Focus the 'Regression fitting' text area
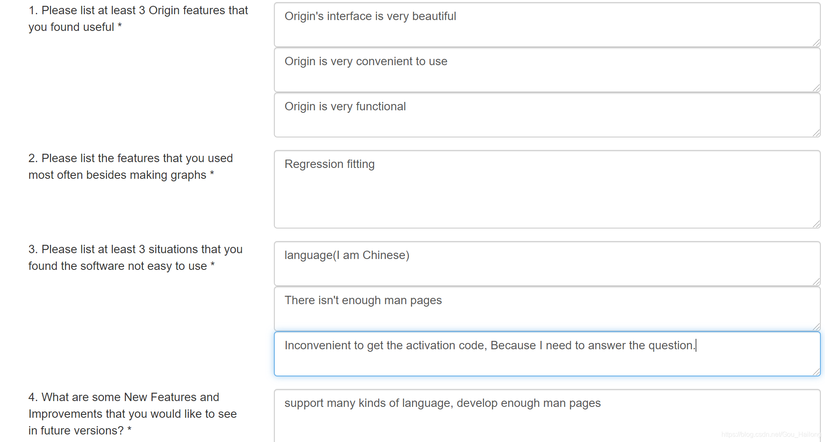825x442 pixels. [547, 189]
